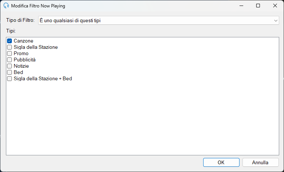Confirm with the OK button

point(221,162)
